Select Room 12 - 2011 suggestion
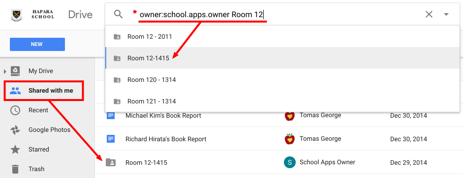The image size is (463, 178). (x=282, y=36)
